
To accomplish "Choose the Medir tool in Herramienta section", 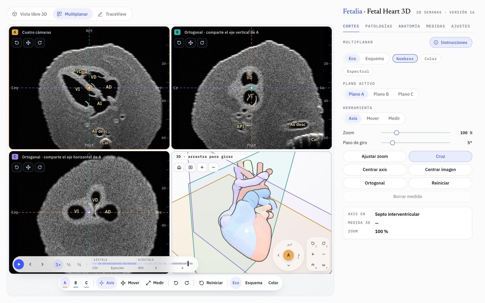I will point(394,118).
